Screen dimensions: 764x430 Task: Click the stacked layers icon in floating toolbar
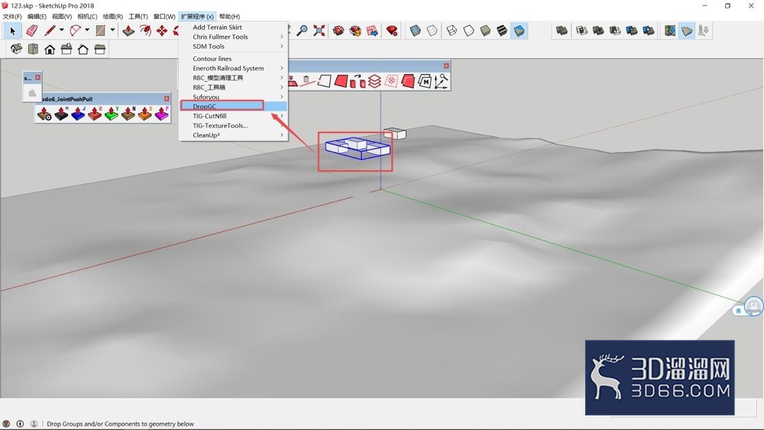click(x=374, y=81)
